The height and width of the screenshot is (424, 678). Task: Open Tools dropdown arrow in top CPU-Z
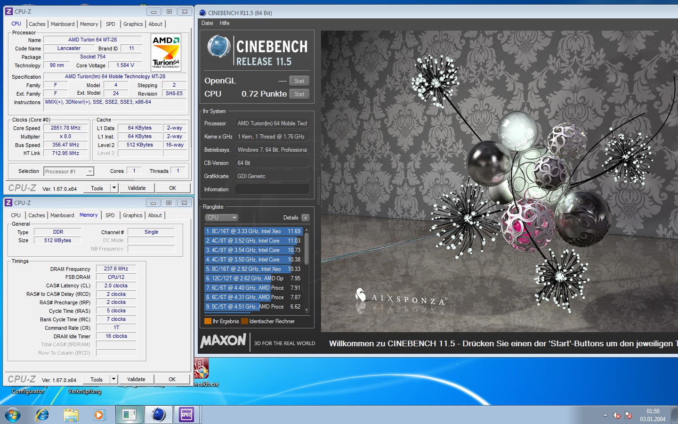114,188
